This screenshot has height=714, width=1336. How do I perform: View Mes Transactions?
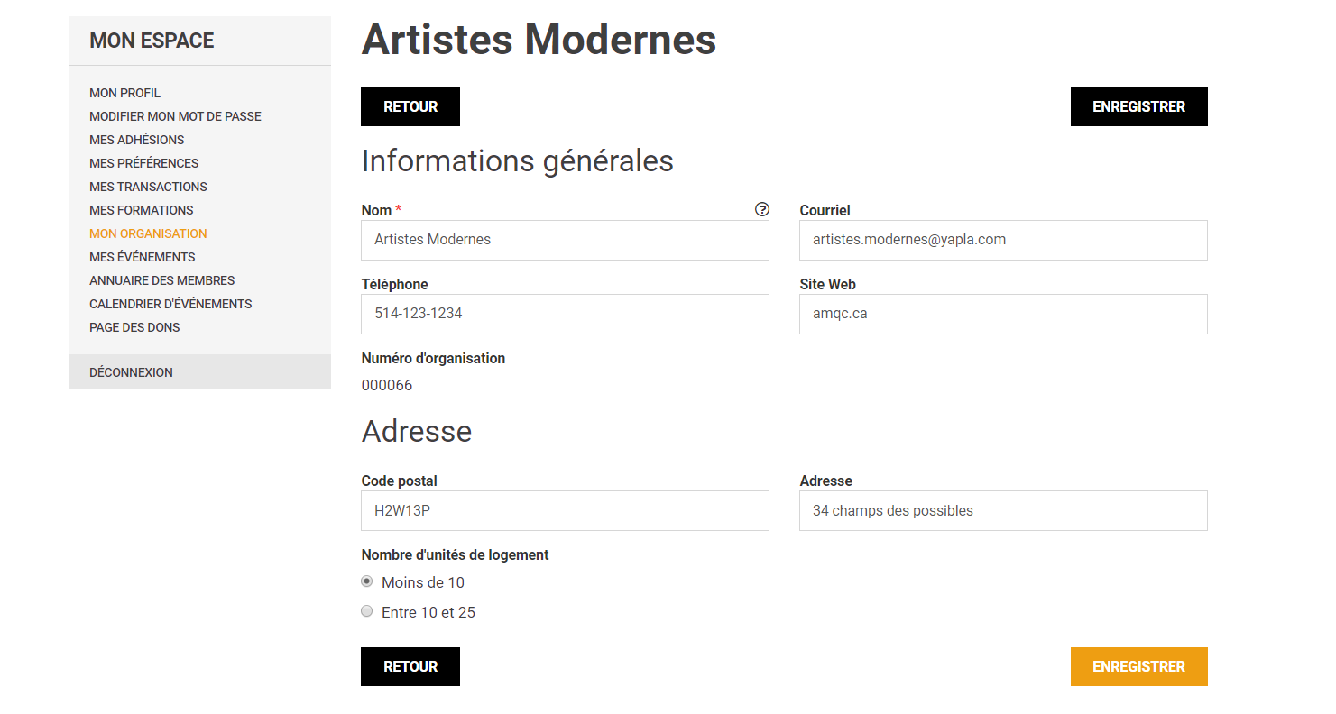[148, 187]
